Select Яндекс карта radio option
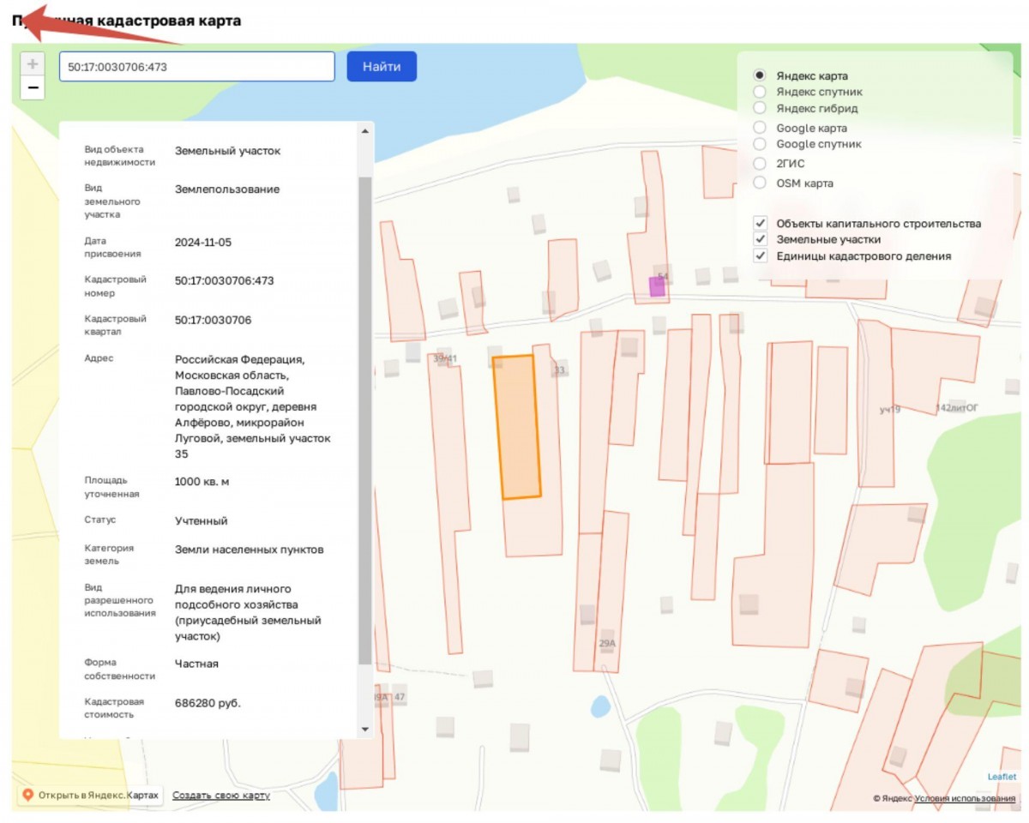The height and width of the screenshot is (823, 1029). click(759, 75)
